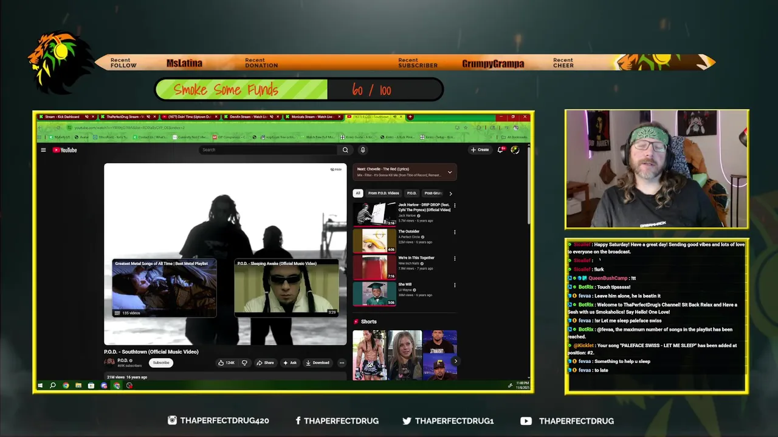Open options for She Will video
The image size is (778, 437).
tap(455, 285)
